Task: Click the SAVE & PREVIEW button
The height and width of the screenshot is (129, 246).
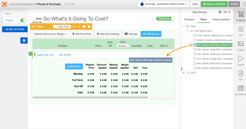Action: pos(214,4)
